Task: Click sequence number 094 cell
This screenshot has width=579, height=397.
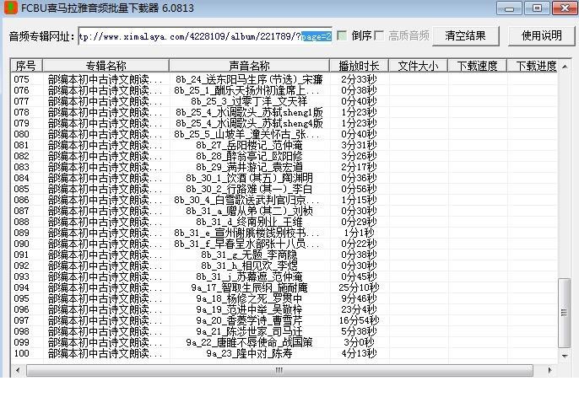Action: (21, 287)
